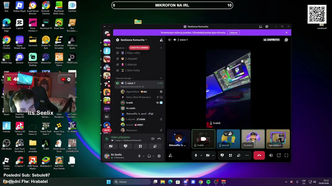Screen dimensions: 332x186
Task: Select Lukynak in voice member list
Action: [x=142, y=119]
